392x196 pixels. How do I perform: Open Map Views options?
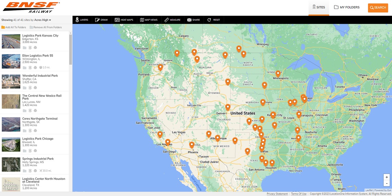[x=149, y=20]
